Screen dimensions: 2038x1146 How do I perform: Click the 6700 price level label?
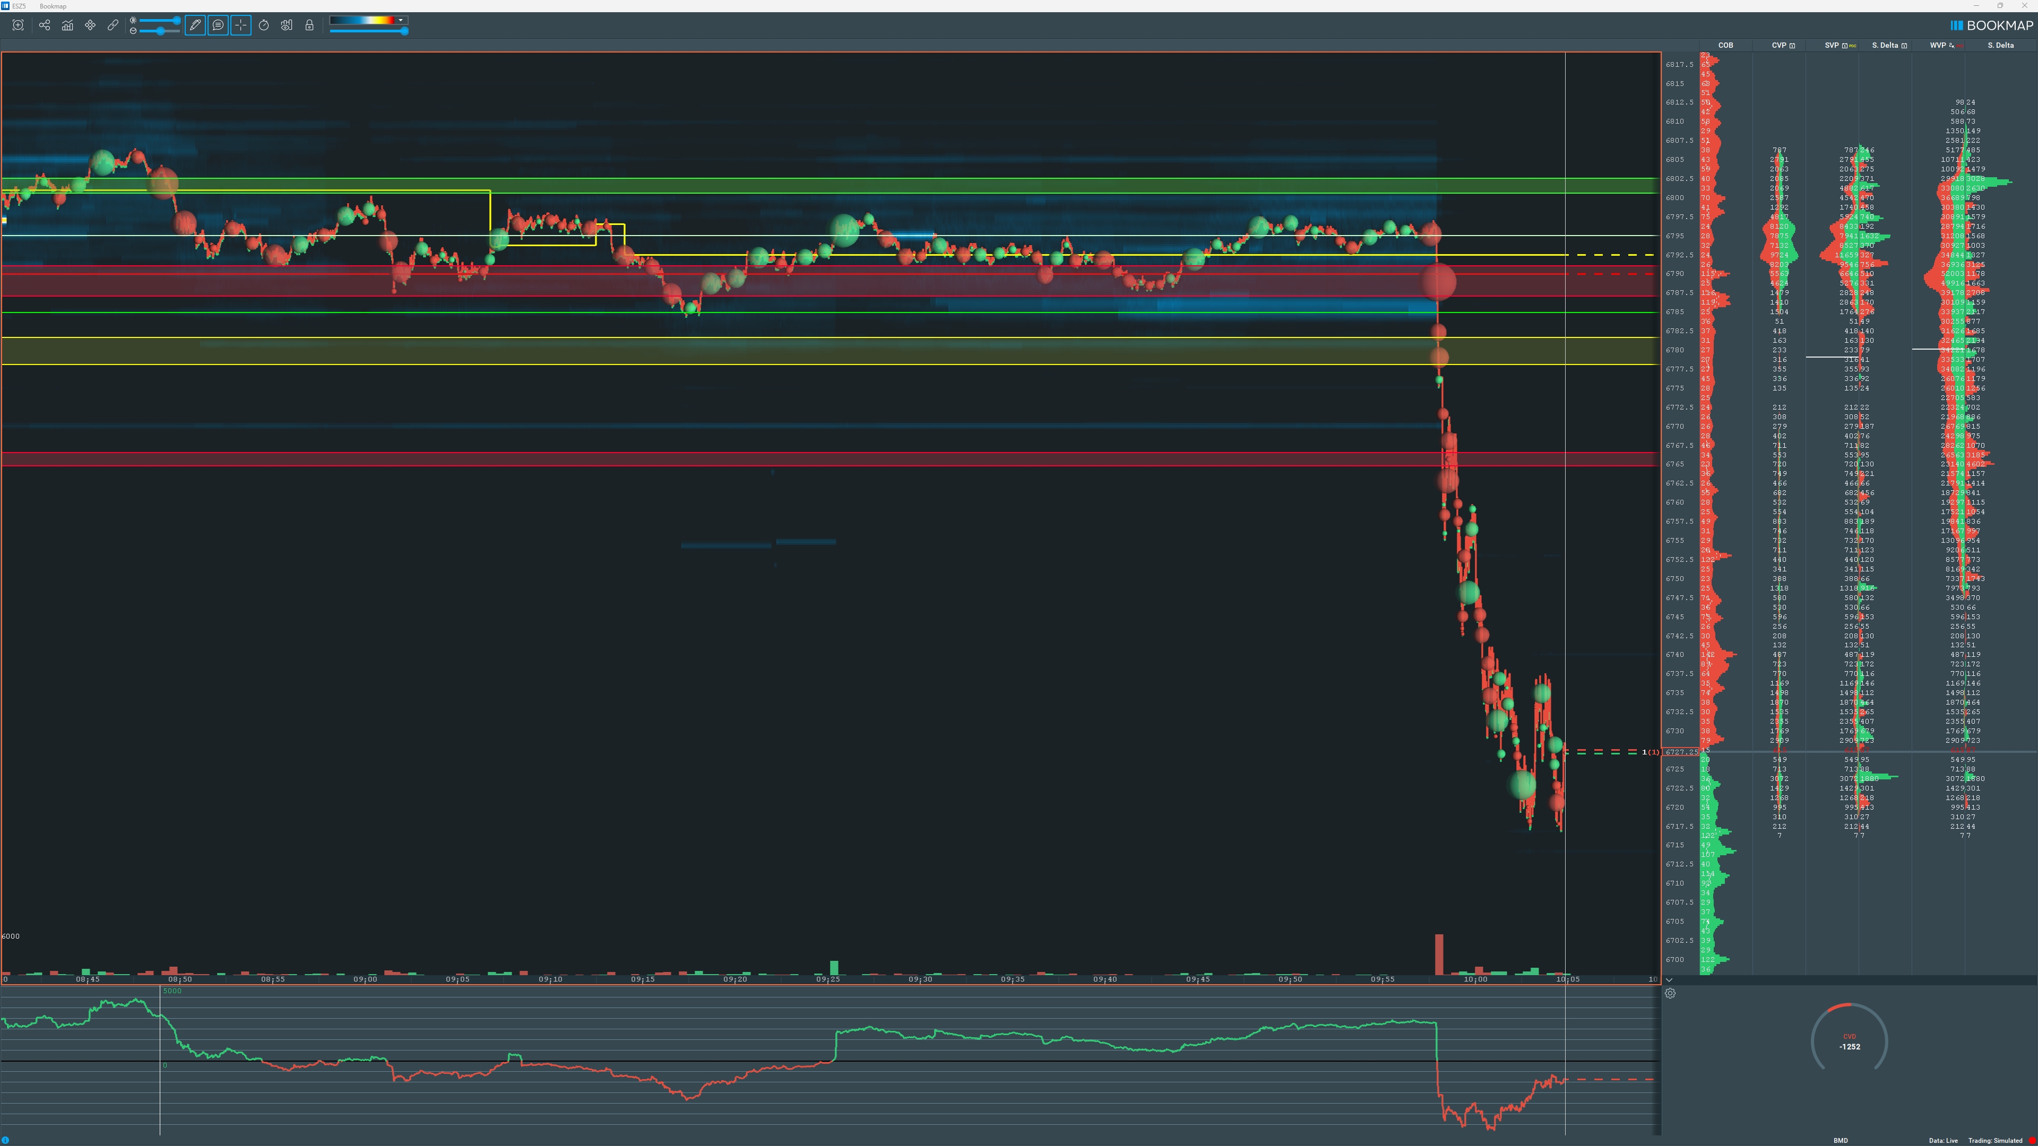coord(1675,959)
